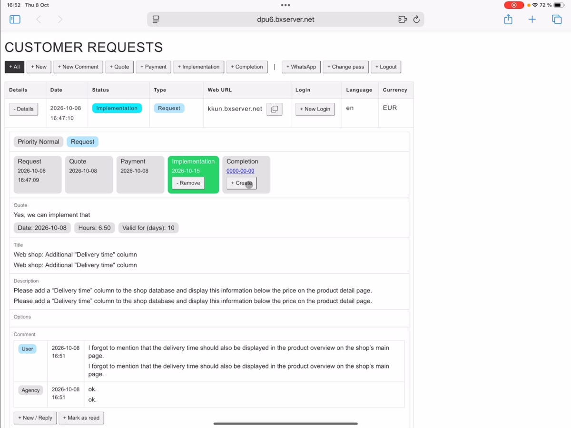Filter requests by + Payment
571x428 pixels.
pos(153,67)
